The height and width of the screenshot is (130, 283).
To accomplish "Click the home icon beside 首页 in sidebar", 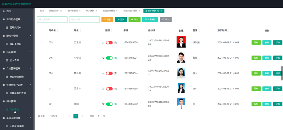I will tap(4, 11).
